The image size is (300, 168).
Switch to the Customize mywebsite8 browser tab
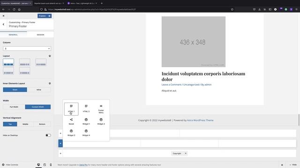point(16,3)
